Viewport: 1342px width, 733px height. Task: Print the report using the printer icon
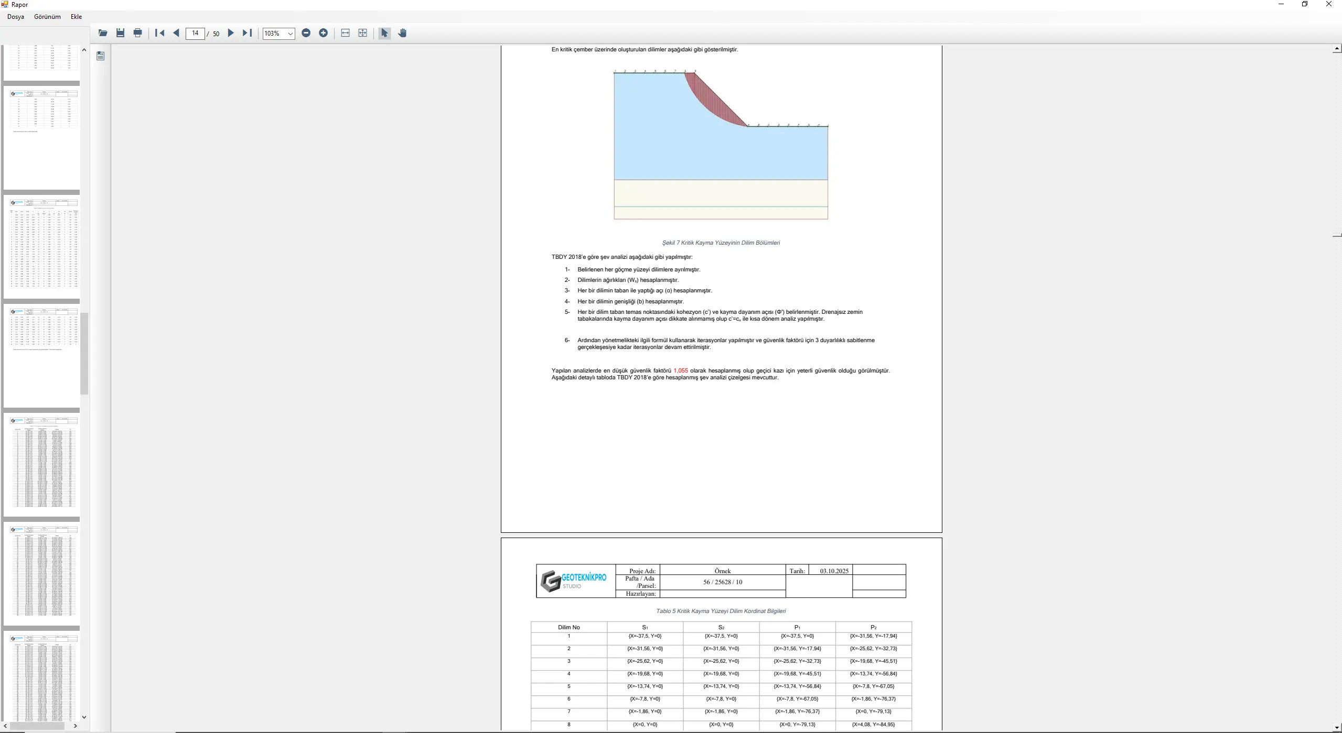pos(137,33)
